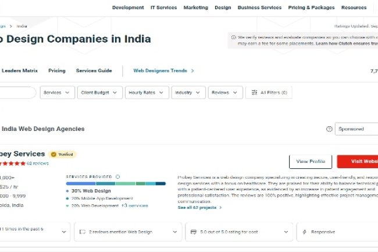Open the IT Services menu

(163, 8)
